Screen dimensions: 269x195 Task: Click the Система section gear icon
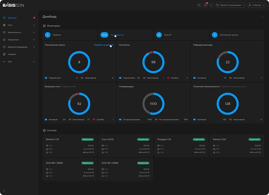tap(44, 130)
